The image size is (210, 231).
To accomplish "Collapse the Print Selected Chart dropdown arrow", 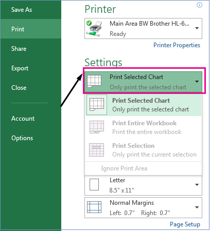I will [x=197, y=82].
